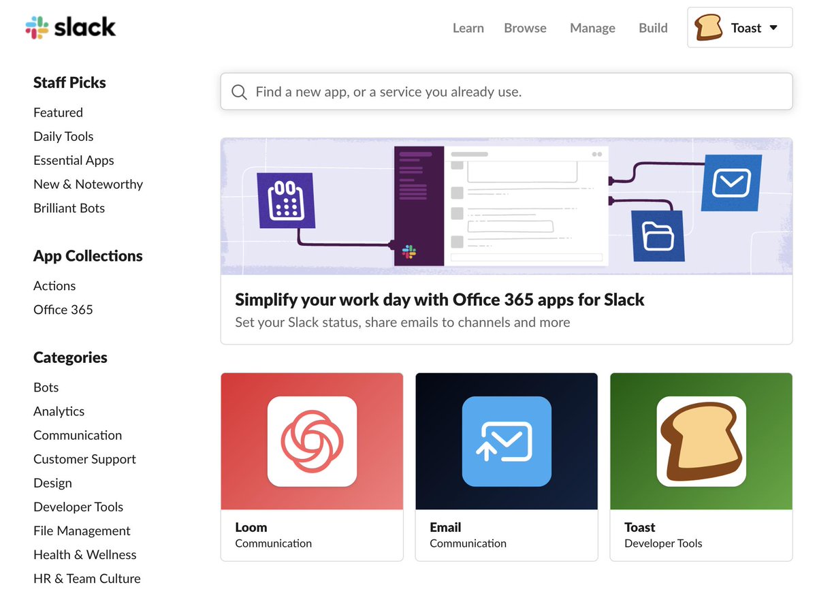Open the Loom app icon
This screenshot has width=817, height=589.
[312, 441]
